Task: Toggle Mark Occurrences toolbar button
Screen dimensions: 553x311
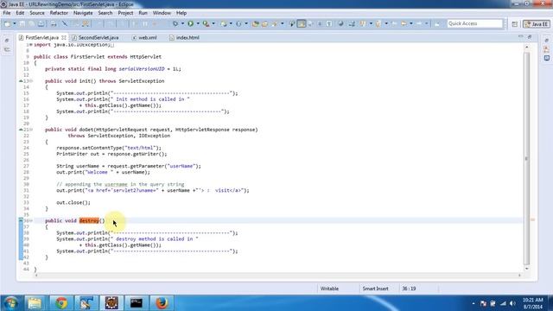Action: point(302,23)
